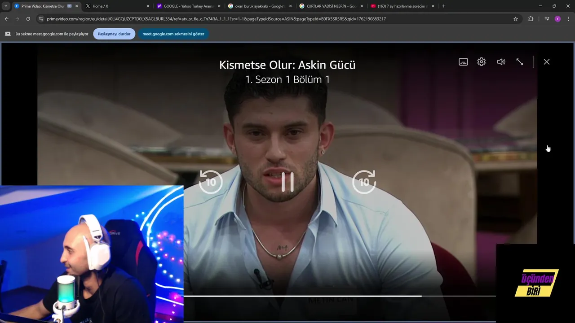
Task: Select the Prime Video Kismetse Olur tab
Action: click(43, 6)
